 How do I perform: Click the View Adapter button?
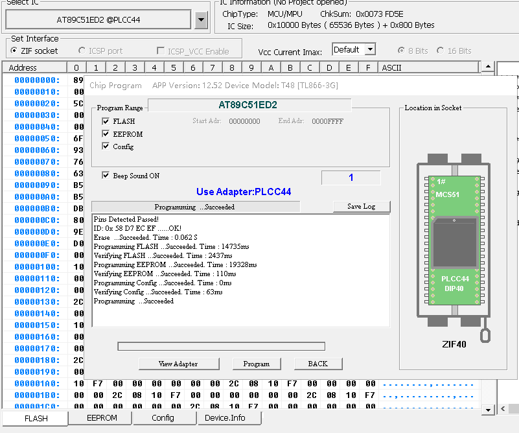coord(178,364)
